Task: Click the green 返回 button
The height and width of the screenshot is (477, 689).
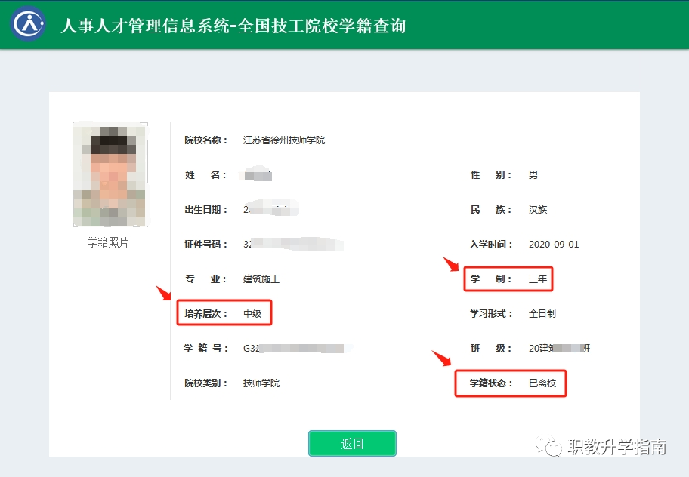Action: pos(352,444)
